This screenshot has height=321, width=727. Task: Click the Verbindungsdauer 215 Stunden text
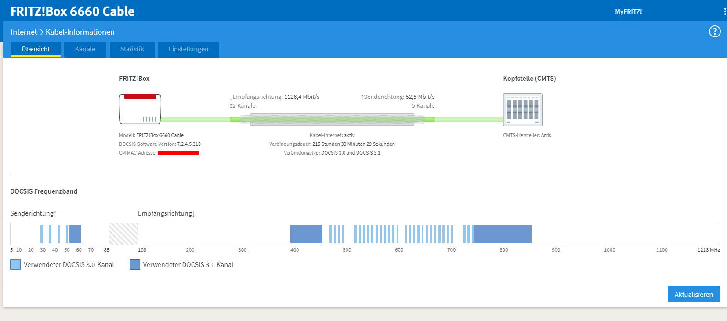coord(332,144)
